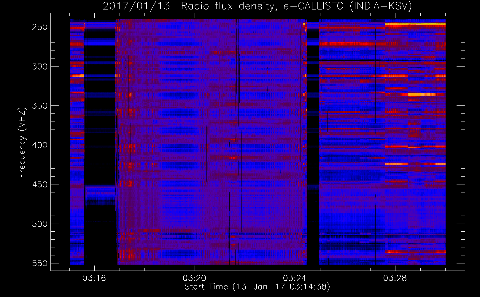
Task: Click the 500 frequency tick label
Action: (40, 224)
